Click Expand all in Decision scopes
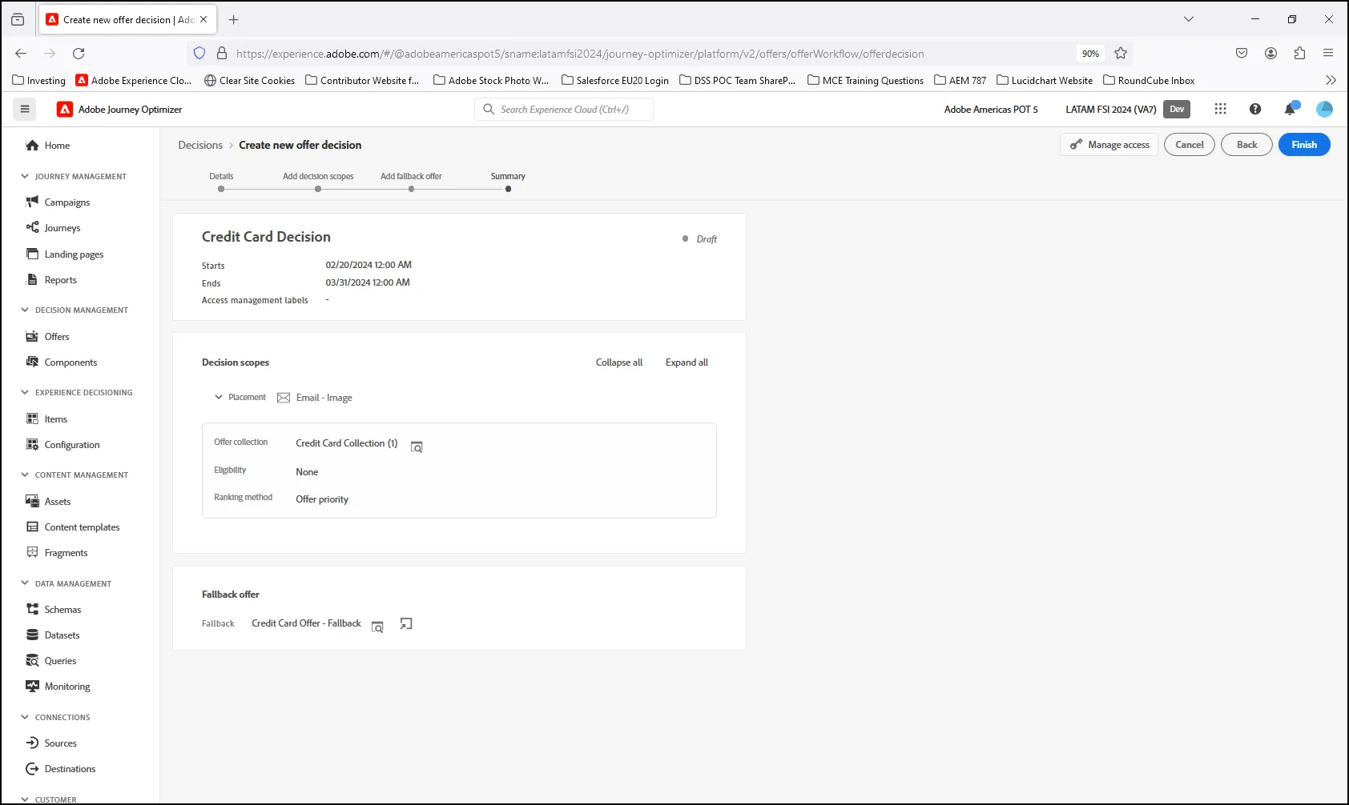The height and width of the screenshot is (805, 1349). 687,362
